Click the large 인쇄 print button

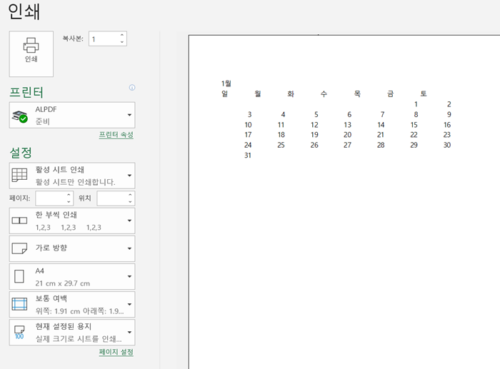point(31,54)
